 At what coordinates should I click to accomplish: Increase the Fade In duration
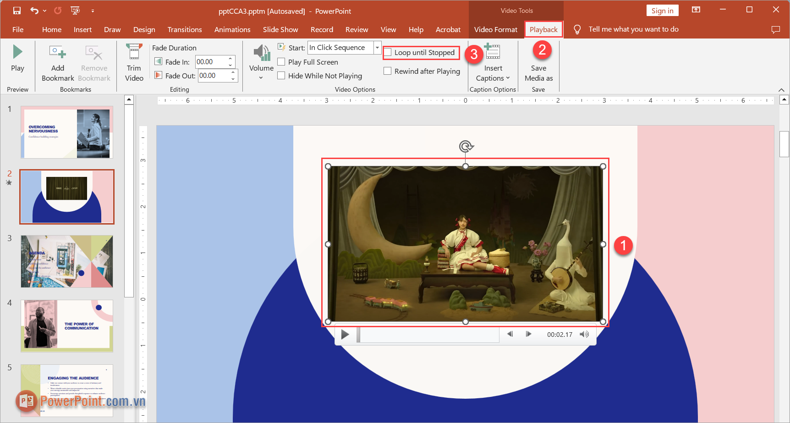click(230, 59)
